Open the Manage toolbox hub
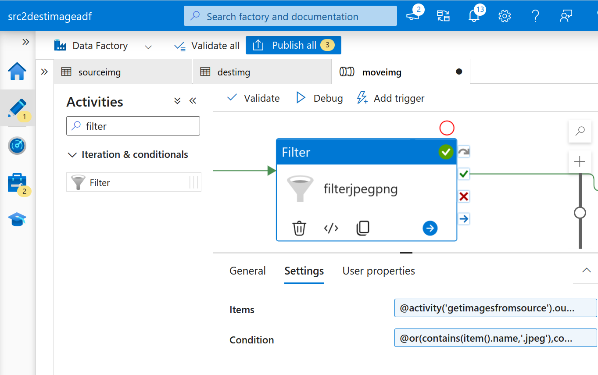Image resolution: width=598 pixels, height=375 pixels. click(x=17, y=182)
